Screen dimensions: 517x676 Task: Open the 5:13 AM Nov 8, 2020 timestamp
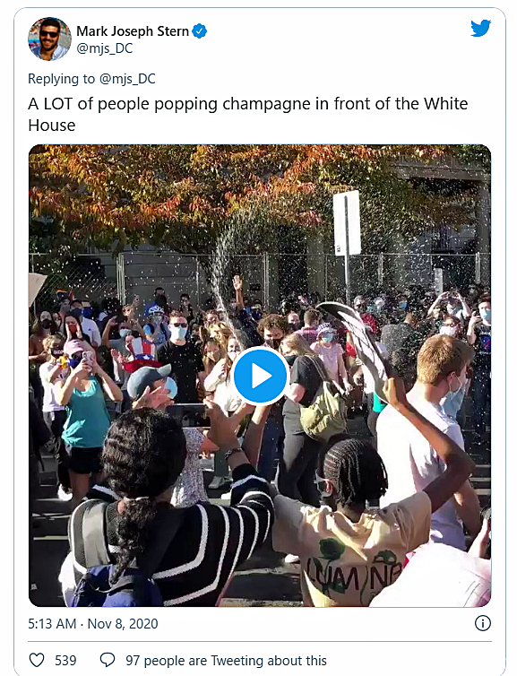coord(93,624)
